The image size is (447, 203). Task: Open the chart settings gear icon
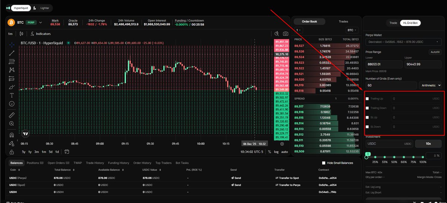[282, 144]
